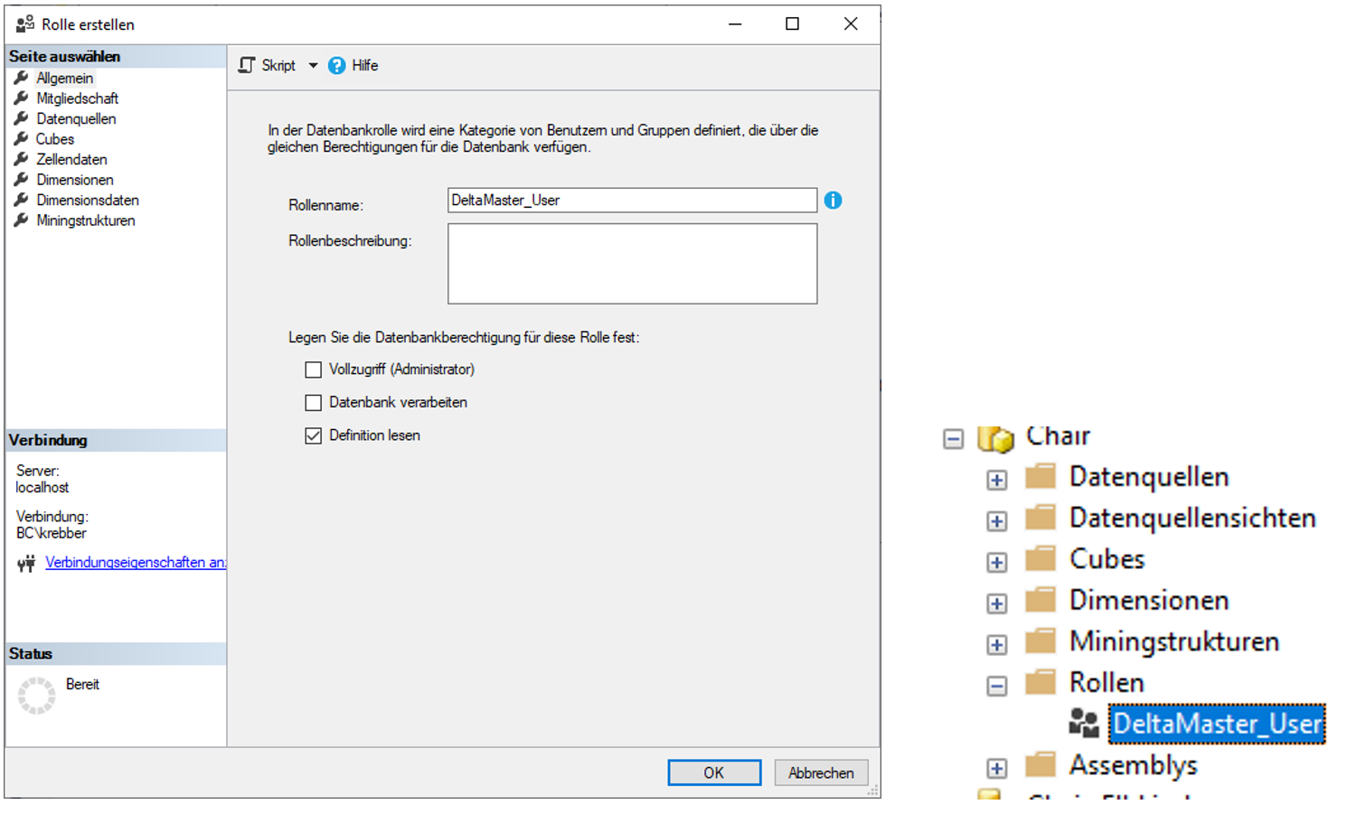Click the Chair database icon

[995, 438]
